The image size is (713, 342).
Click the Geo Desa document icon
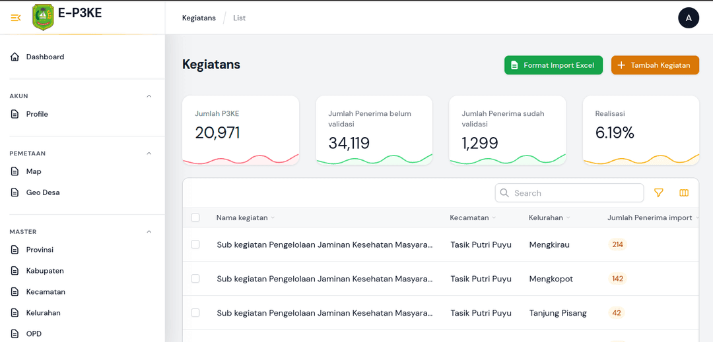pos(15,192)
